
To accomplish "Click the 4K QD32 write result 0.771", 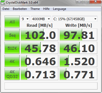I will 78,74.
